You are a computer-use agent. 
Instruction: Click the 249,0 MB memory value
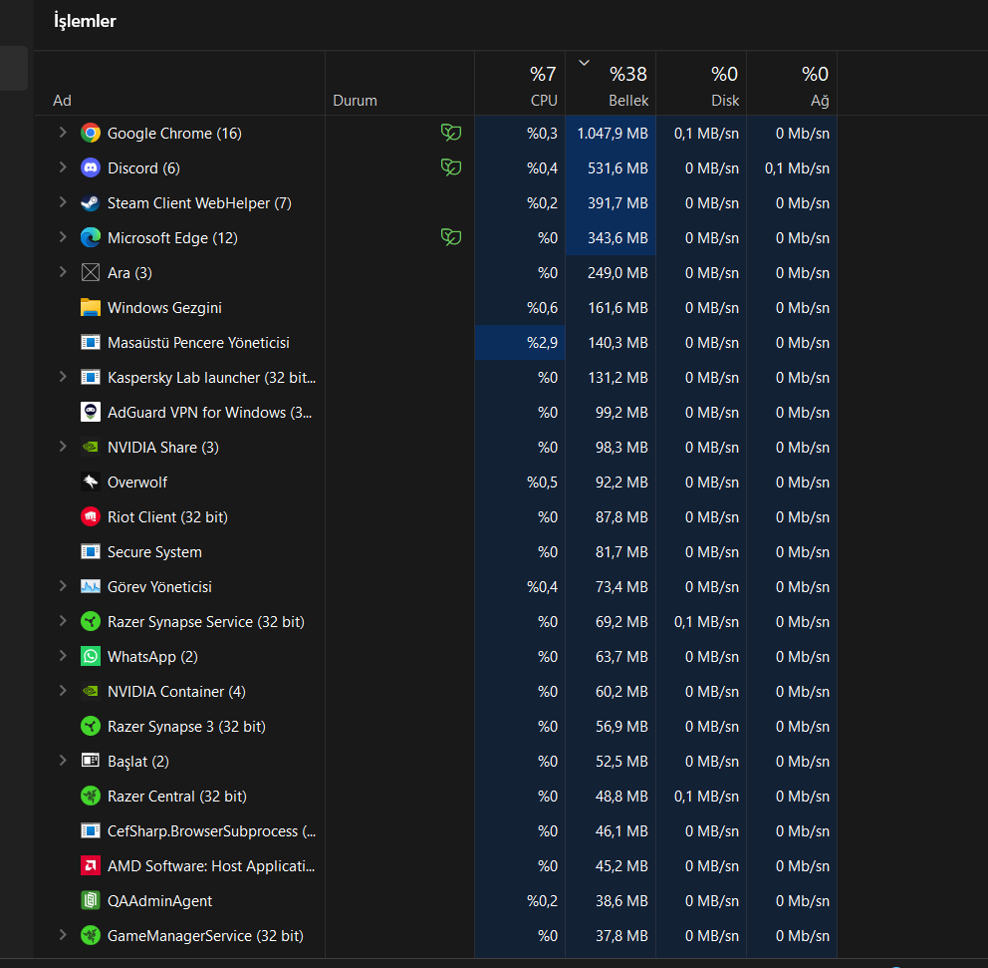617,273
